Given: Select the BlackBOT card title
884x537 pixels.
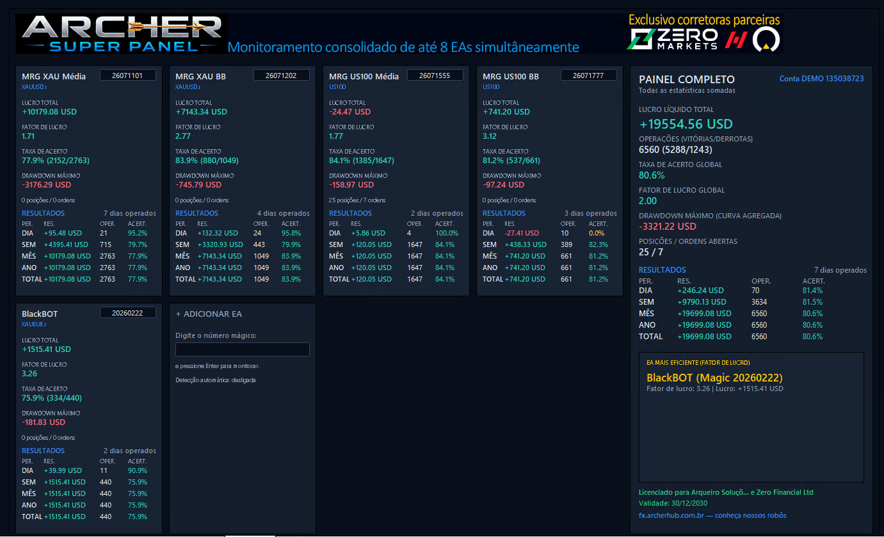Looking at the screenshot, I should [40, 314].
